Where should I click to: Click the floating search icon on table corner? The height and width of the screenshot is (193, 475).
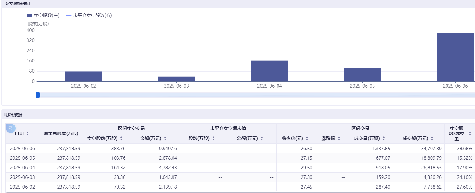[x=11, y=128]
